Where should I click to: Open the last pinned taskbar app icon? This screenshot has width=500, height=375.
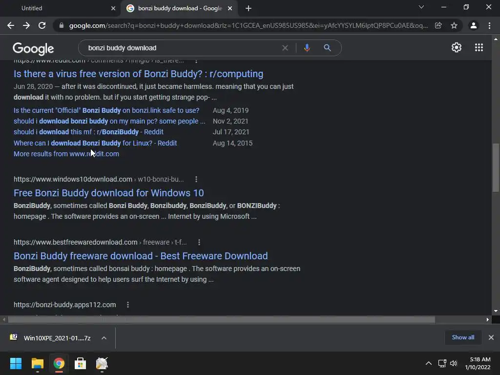click(x=102, y=363)
